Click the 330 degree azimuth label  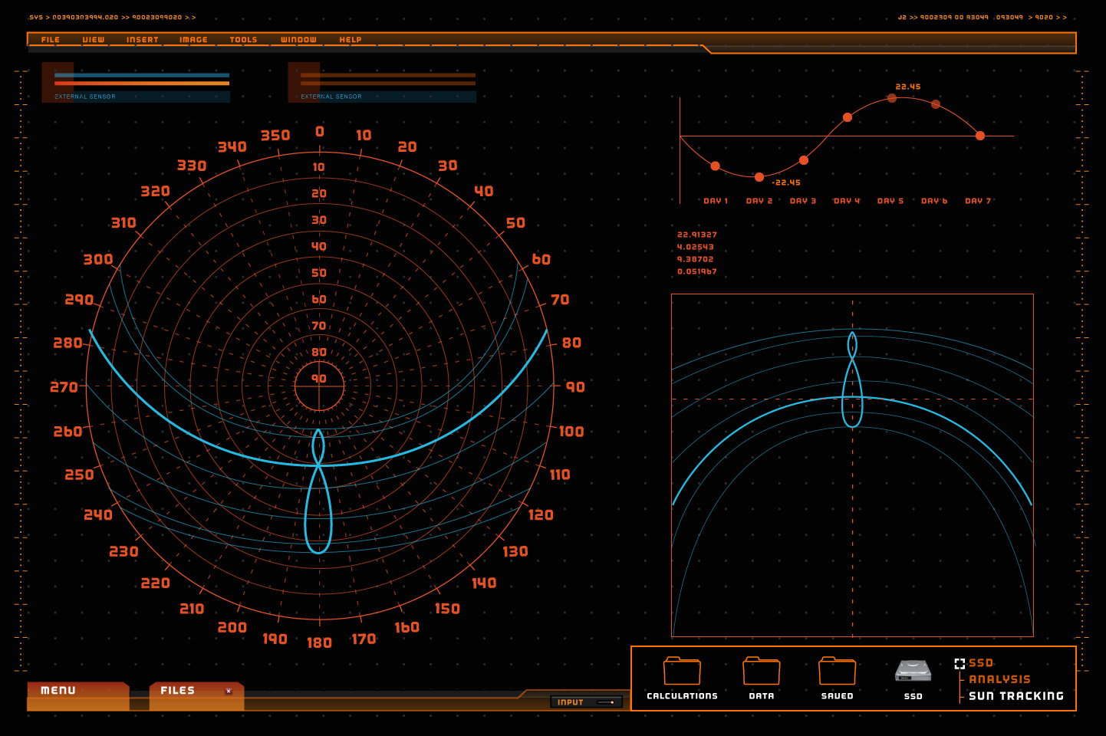192,166
